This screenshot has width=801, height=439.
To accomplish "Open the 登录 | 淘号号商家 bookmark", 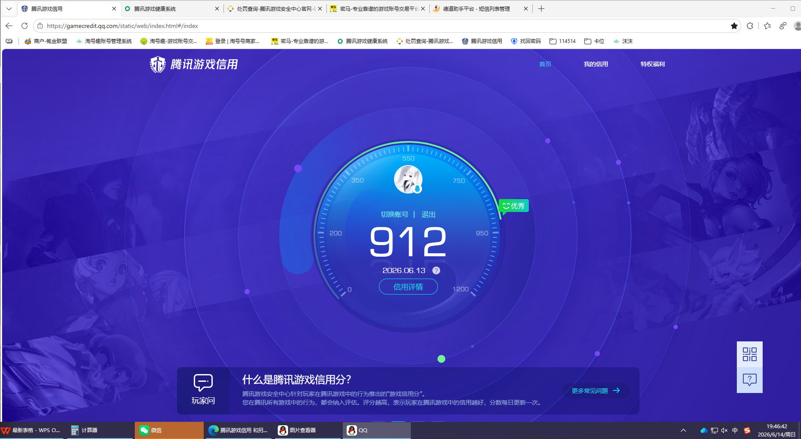I will (x=233, y=41).
